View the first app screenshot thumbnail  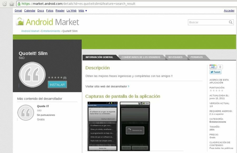[103, 126]
